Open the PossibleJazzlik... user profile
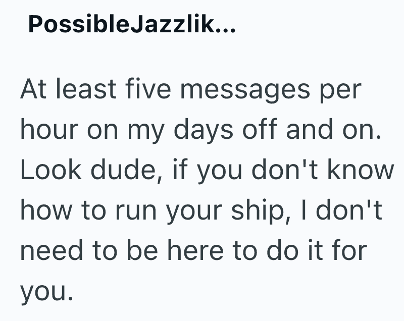The image size is (404, 321). [131, 25]
